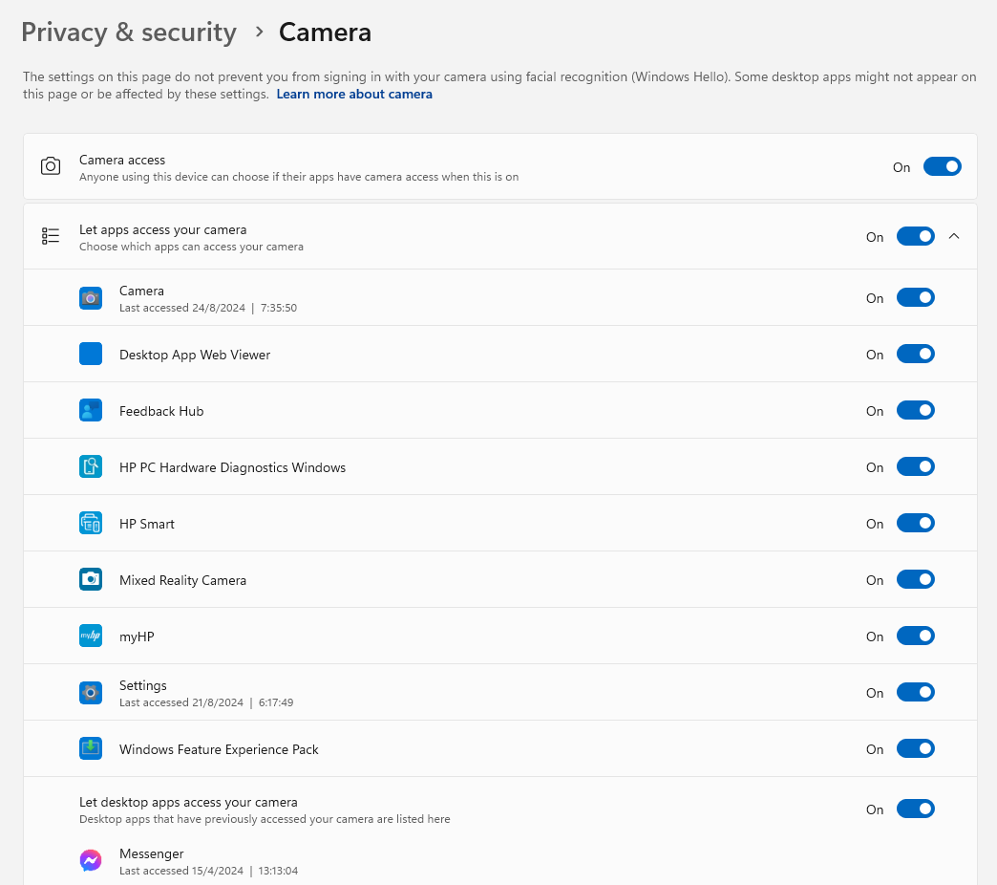
Task: Click Messenger's Last accessed 15/4/2024 text
Action: tap(208, 871)
